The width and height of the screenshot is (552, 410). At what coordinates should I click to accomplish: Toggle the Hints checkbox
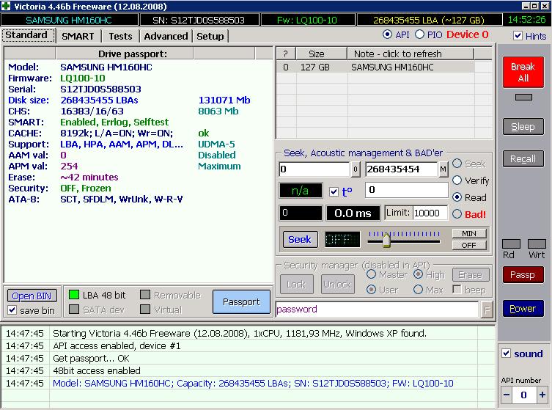pos(518,36)
